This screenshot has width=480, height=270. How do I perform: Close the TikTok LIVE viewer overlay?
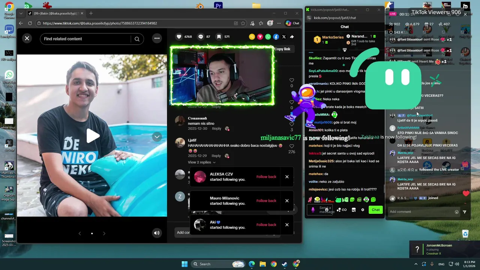465,14
